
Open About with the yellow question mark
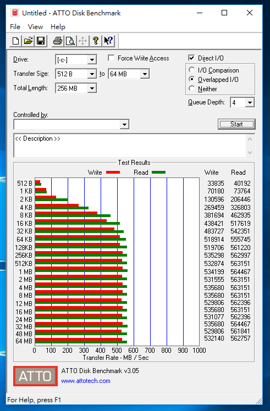click(96, 41)
